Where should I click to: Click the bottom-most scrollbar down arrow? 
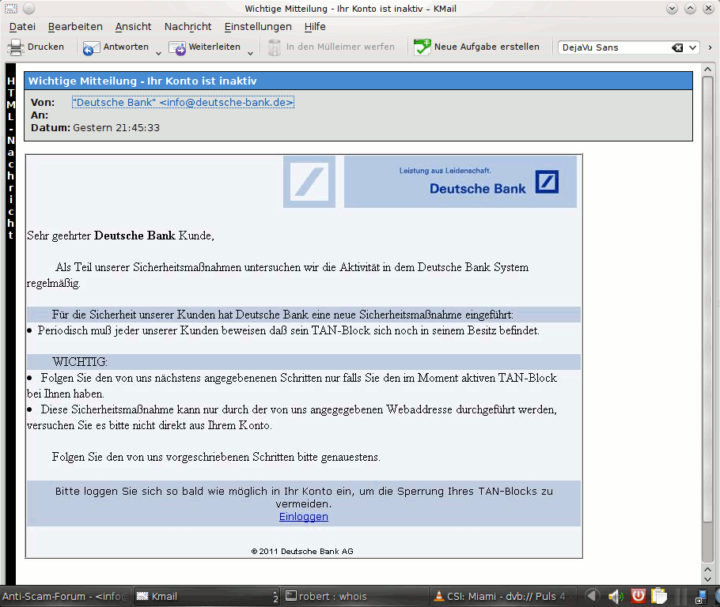pos(707,579)
